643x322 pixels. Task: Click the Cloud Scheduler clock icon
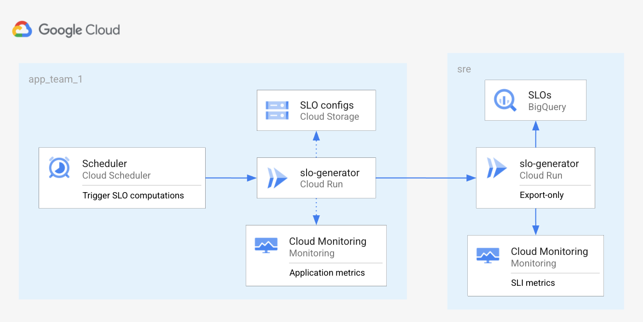point(60,168)
